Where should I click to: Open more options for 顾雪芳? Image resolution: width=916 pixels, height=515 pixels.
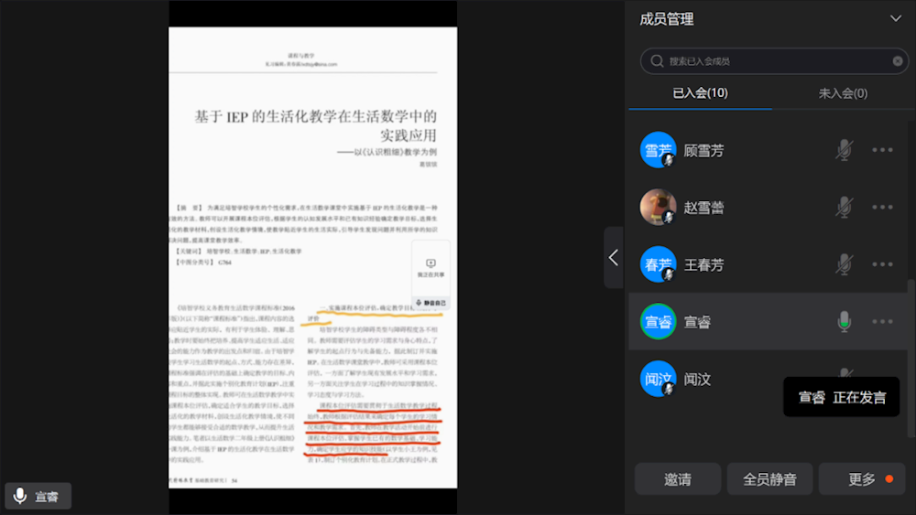pos(882,150)
